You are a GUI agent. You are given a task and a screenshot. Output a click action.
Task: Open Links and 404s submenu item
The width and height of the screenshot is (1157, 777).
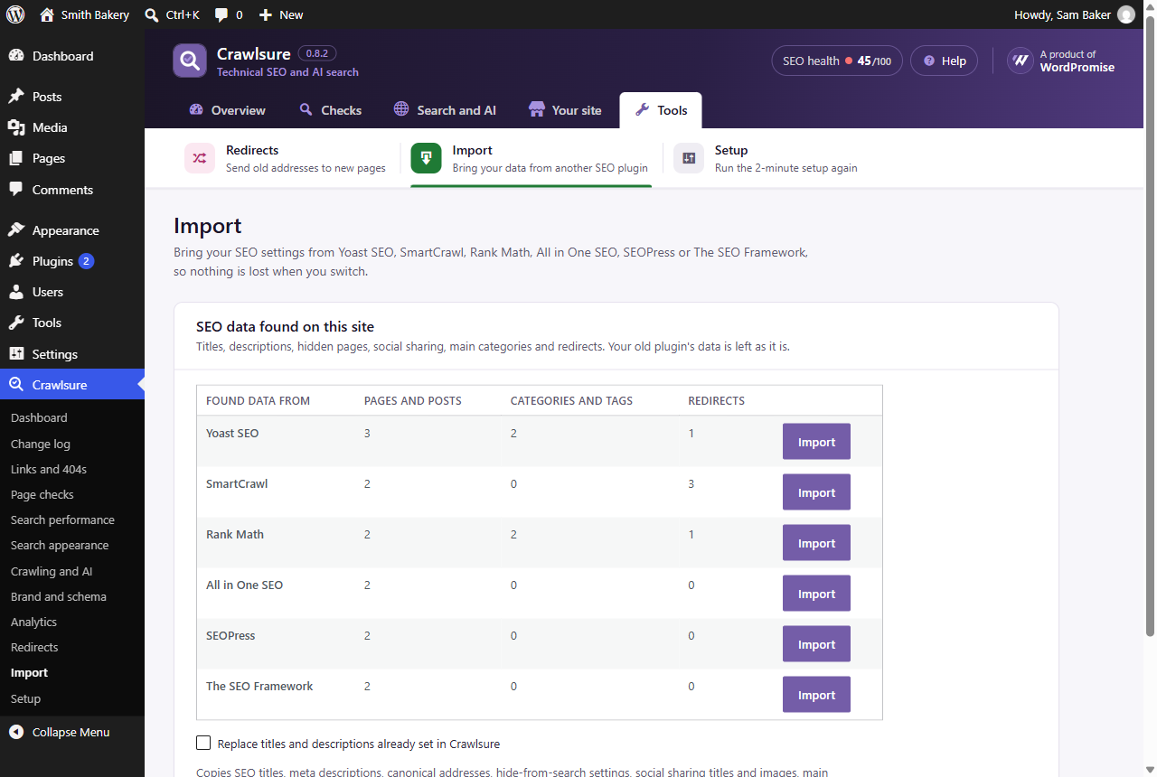click(x=49, y=469)
